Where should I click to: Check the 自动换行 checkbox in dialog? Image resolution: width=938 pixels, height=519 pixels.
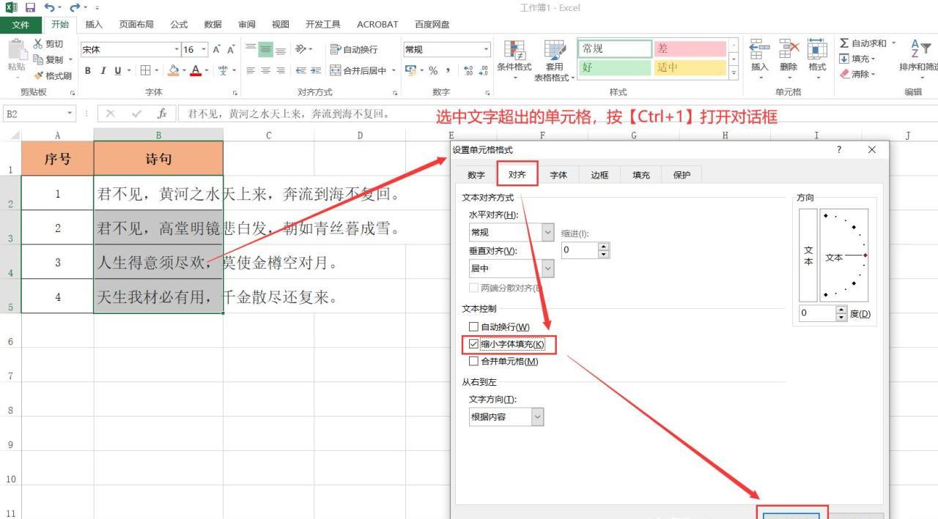(473, 326)
